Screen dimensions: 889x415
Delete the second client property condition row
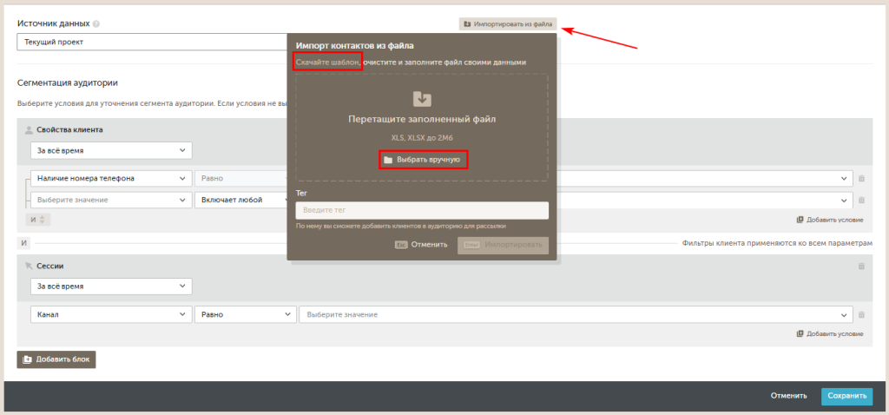tap(861, 201)
